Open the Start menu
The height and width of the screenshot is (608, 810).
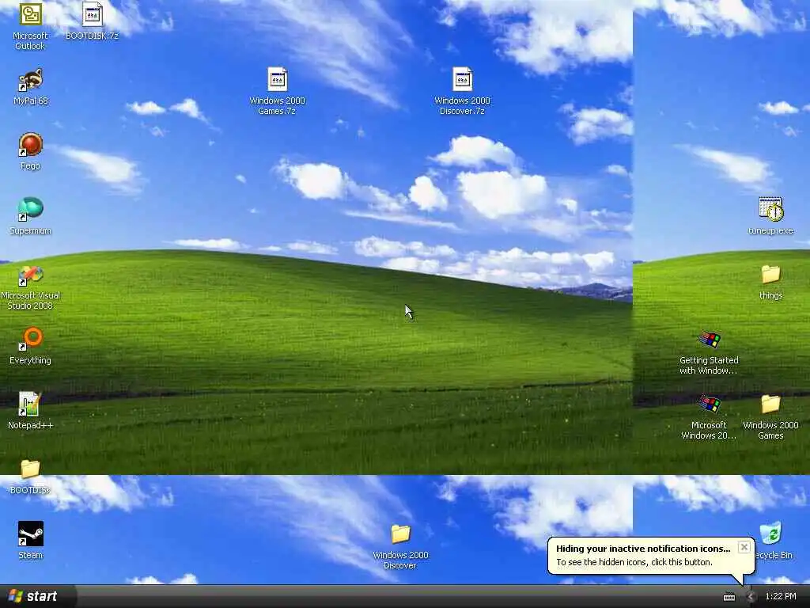[x=36, y=596]
